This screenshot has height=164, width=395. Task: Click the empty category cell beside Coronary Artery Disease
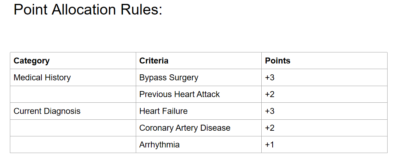(73, 128)
